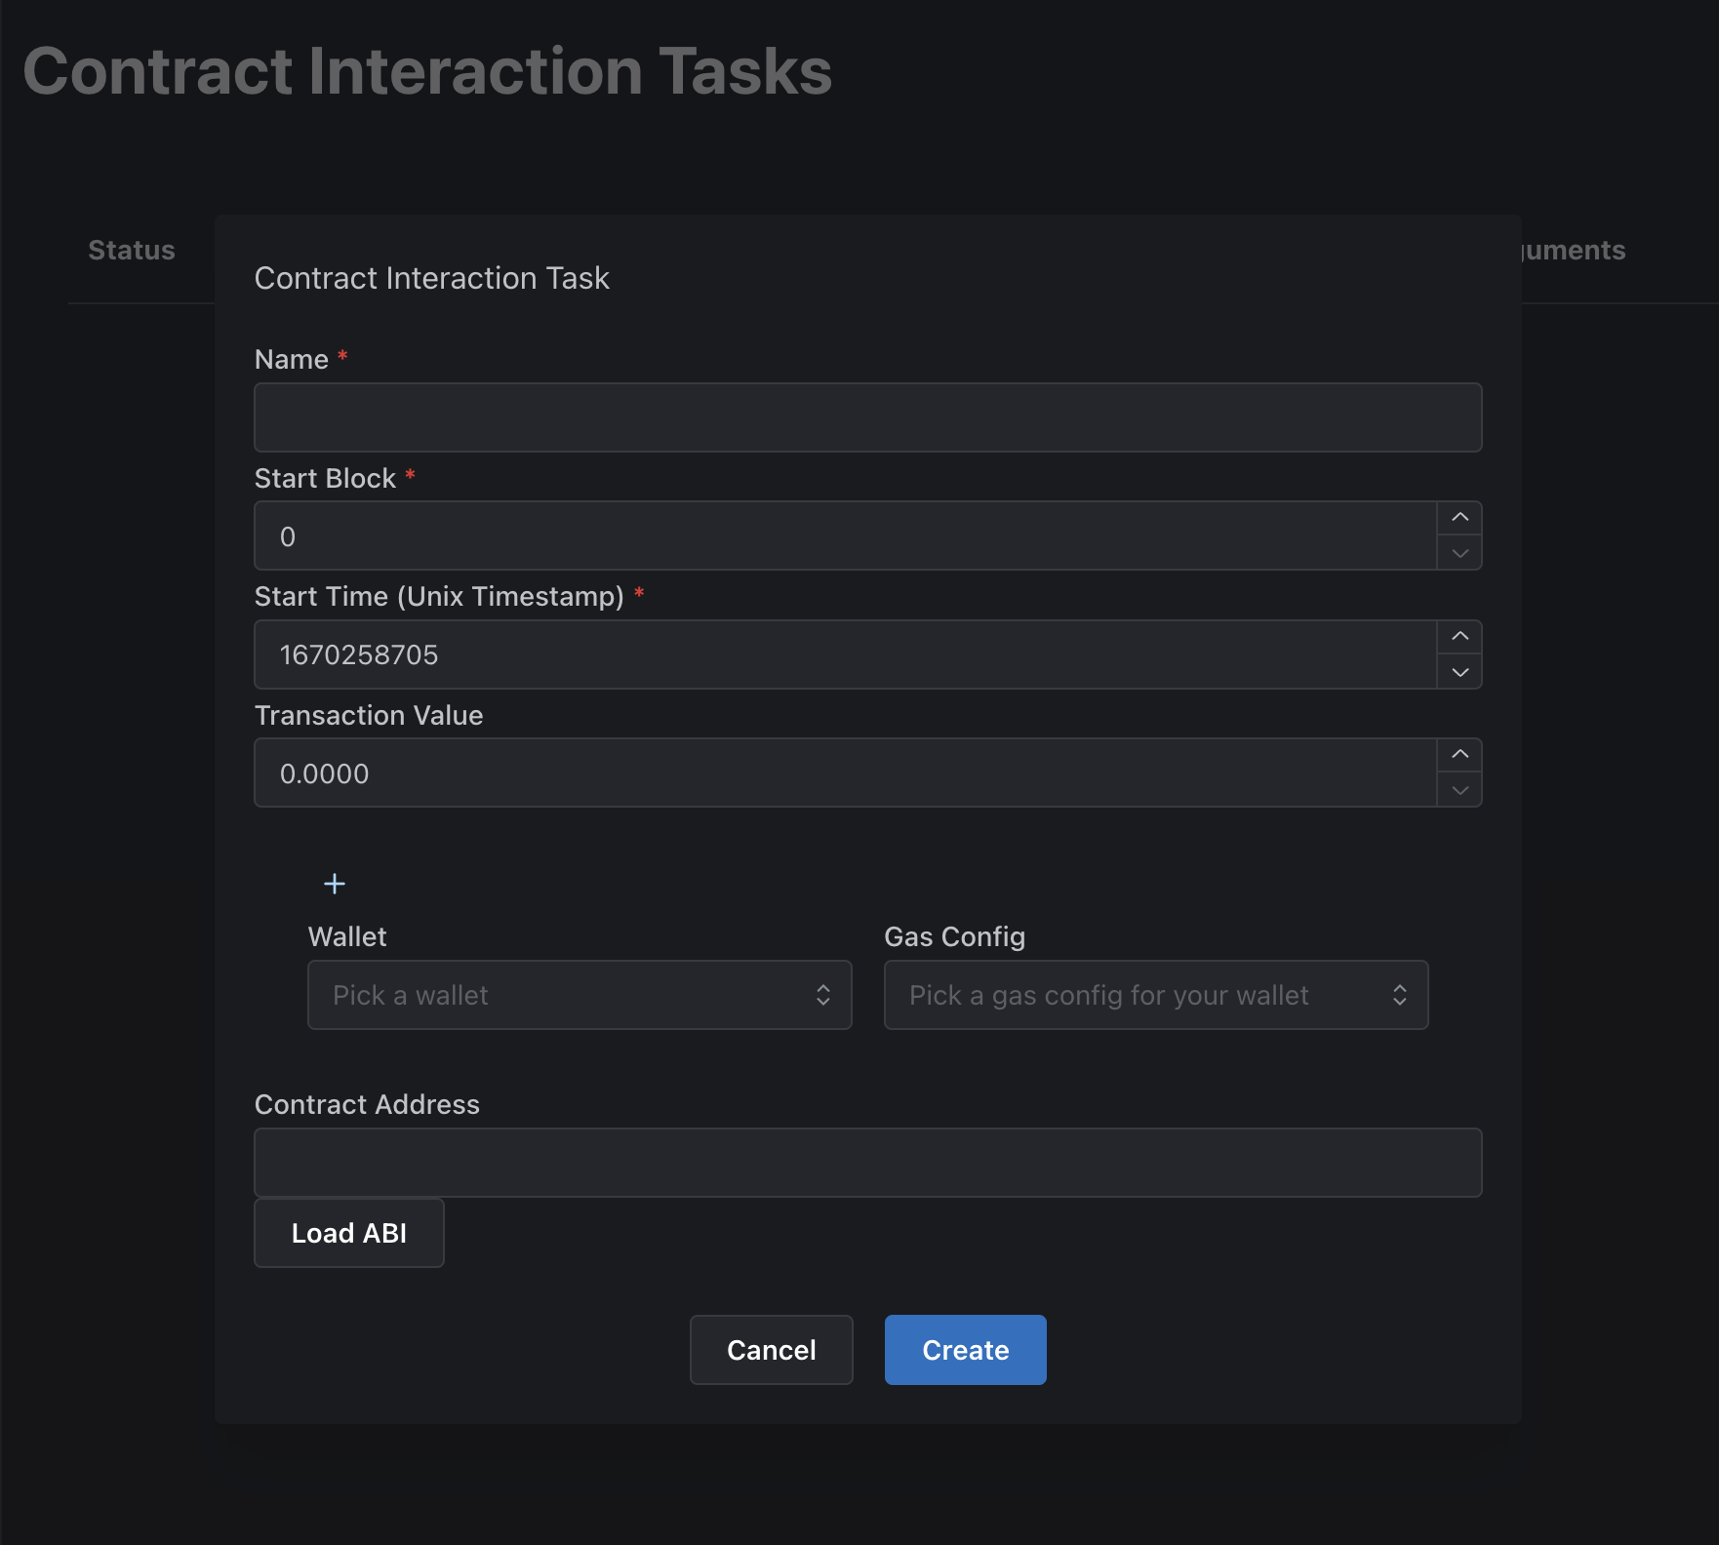Click the blue Create button

[965, 1350]
